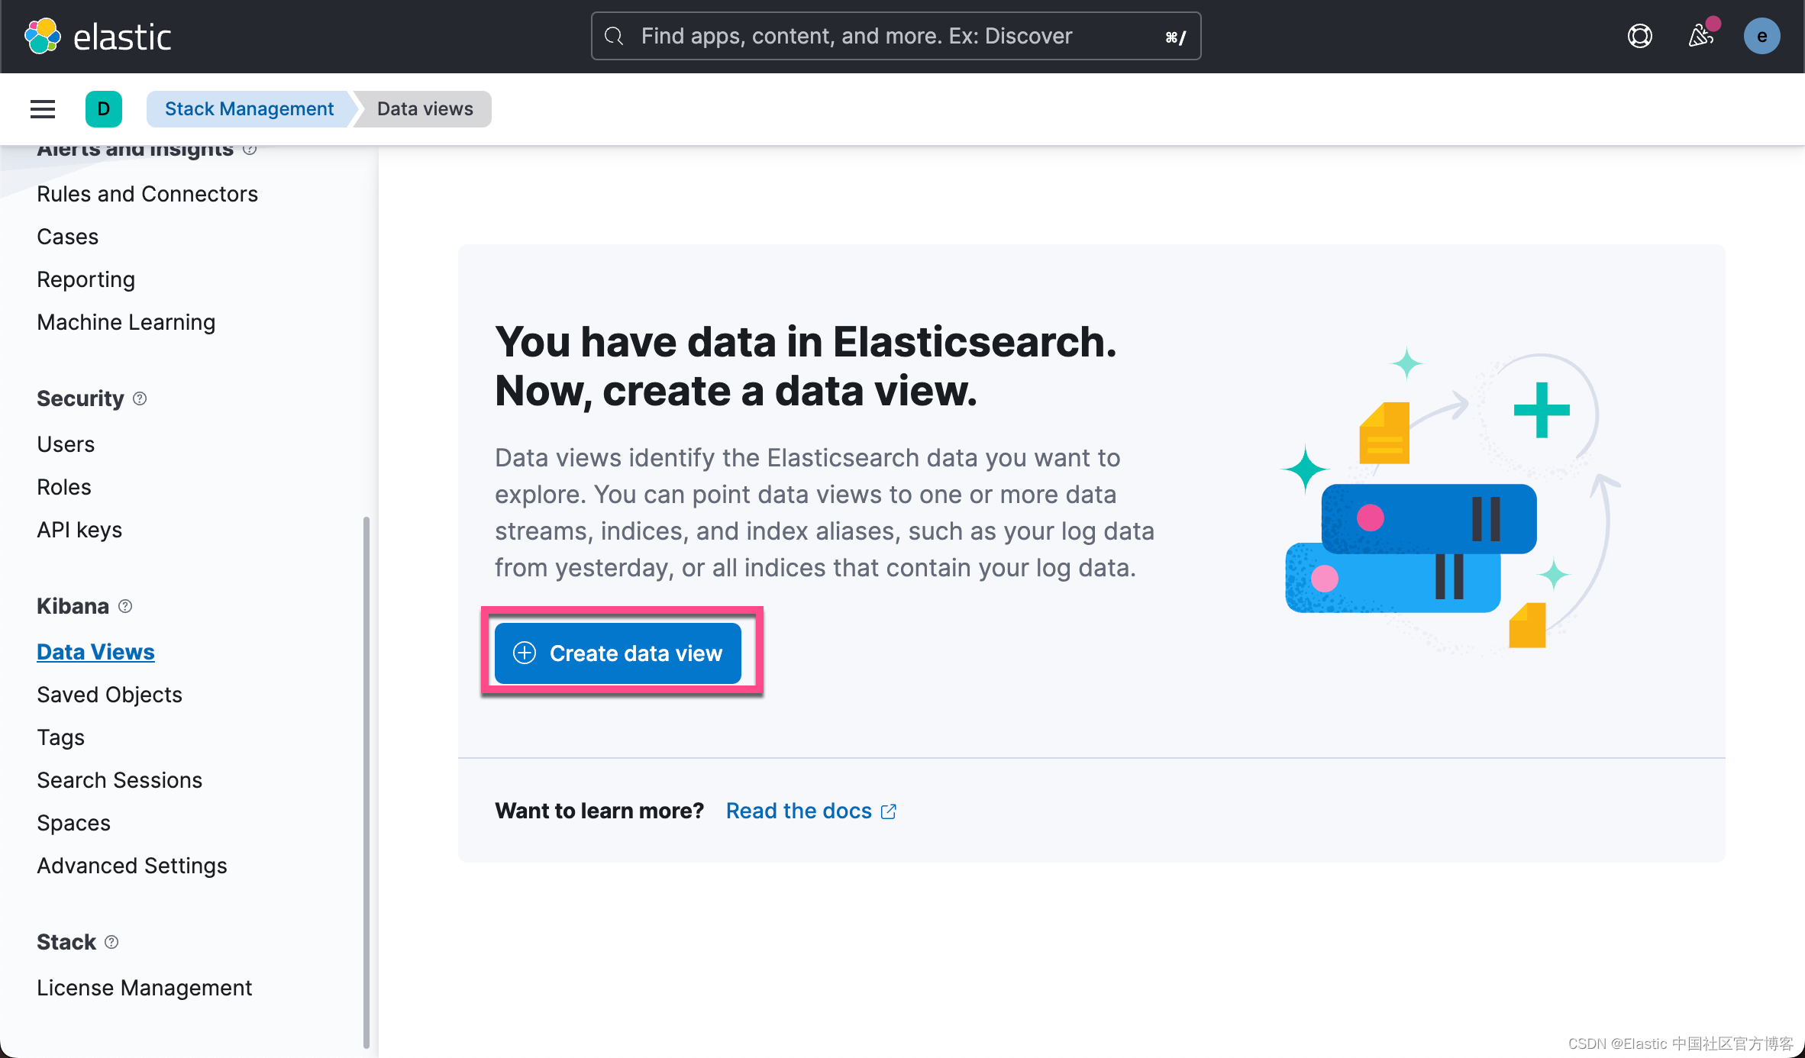
Task: Select Saved Objects in the sidebar
Action: click(109, 694)
